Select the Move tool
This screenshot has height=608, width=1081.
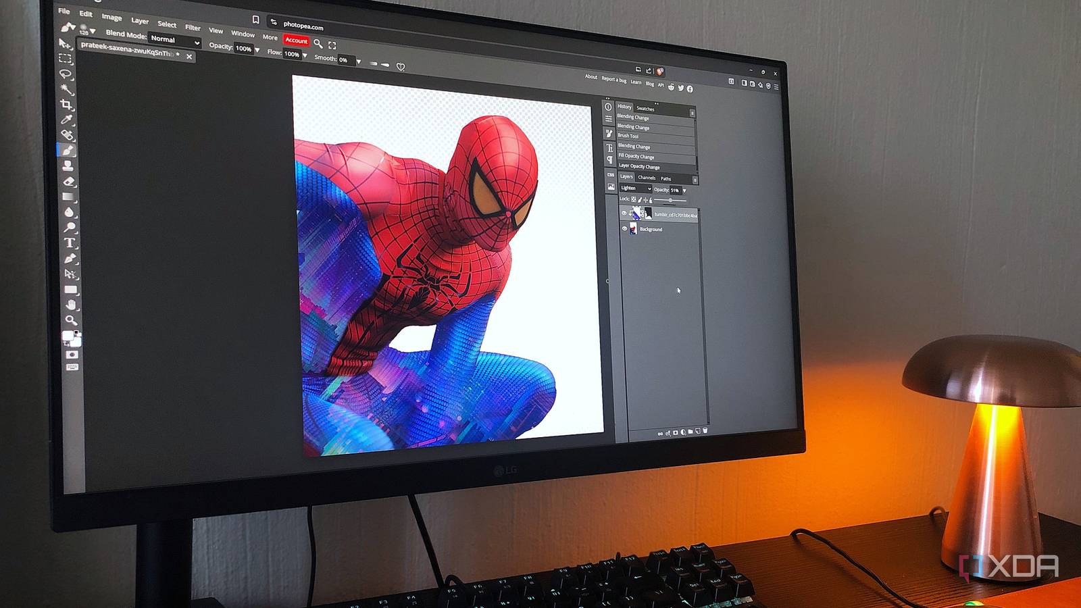click(64, 45)
